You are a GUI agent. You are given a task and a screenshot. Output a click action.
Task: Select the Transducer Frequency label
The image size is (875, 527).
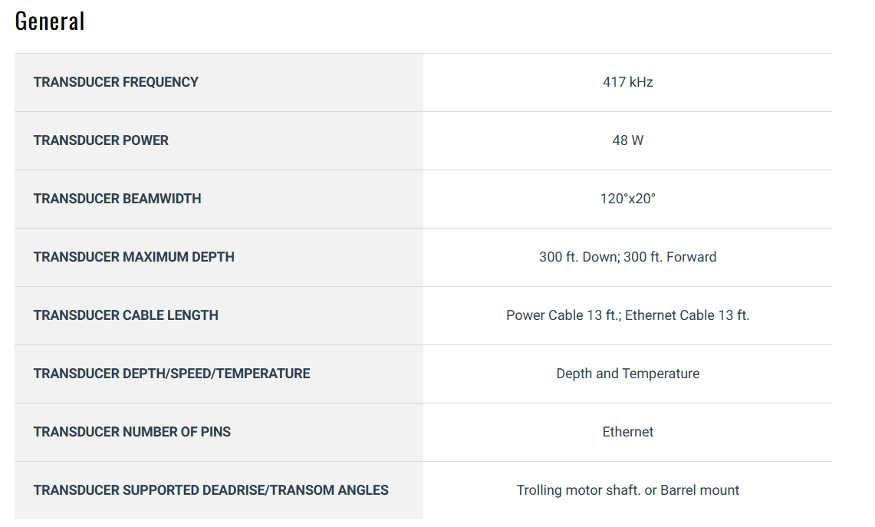point(116,82)
